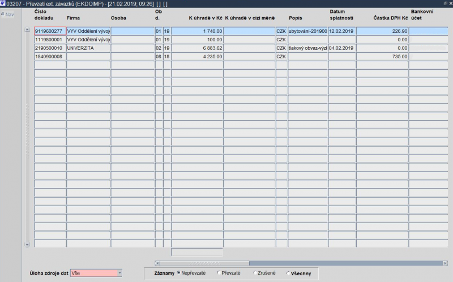The height and width of the screenshot is (282, 453).
Task: Click the Bankovní účet cell in first row
Action: 429,31
